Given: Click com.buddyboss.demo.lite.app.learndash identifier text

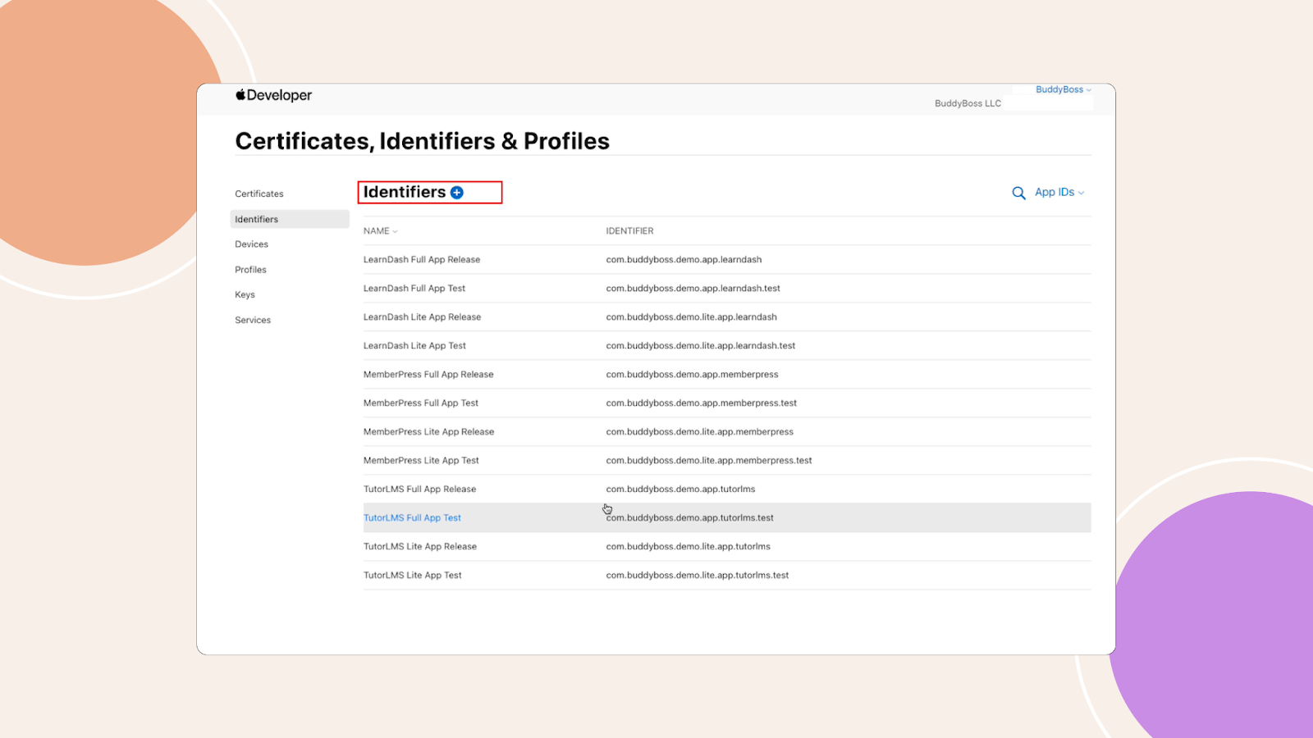Looking at the screenshot, I should [x=692, y=317].
